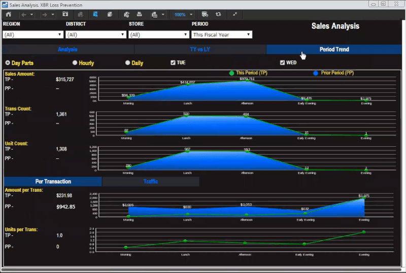Click the 100% zoom level value
Viewport: 406px width, 273px height.
click(x=180, y=15)
